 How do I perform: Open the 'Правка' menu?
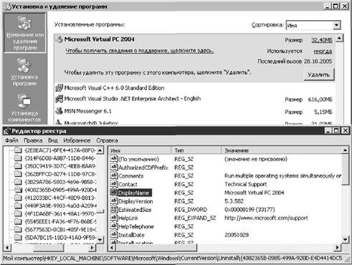click(x=33, y=140)
